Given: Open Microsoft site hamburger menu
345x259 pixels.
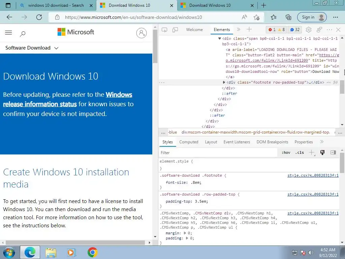Looking at the screenshot, I should point(8,33).
